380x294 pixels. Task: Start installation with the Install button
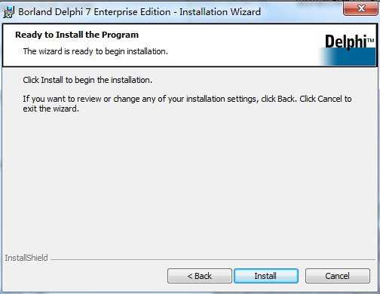coord(266,276)
